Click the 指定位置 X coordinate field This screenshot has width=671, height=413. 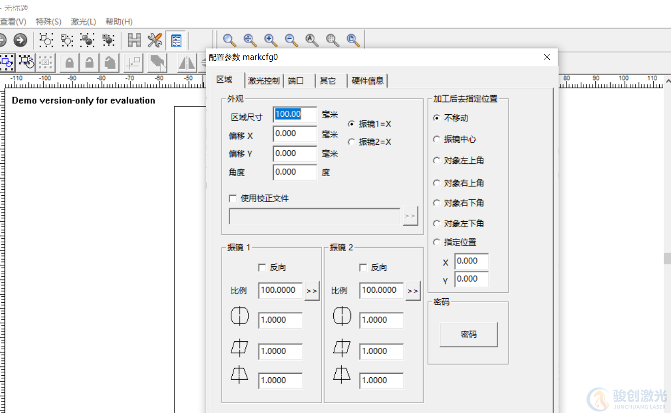(471, 261)
